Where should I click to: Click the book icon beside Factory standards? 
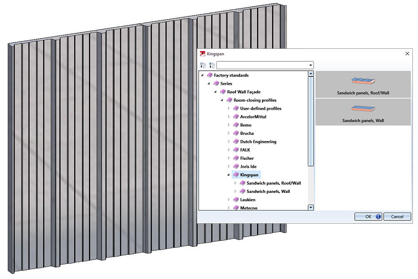coord(210,75)
